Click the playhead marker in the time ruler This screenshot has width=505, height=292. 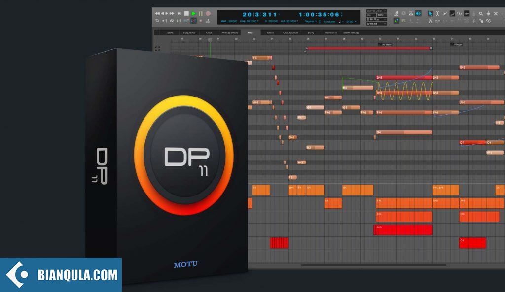[x=210, y=40]
